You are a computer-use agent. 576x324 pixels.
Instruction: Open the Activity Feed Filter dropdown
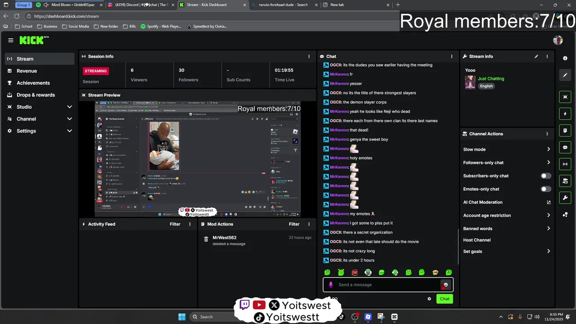click(175, 224)
